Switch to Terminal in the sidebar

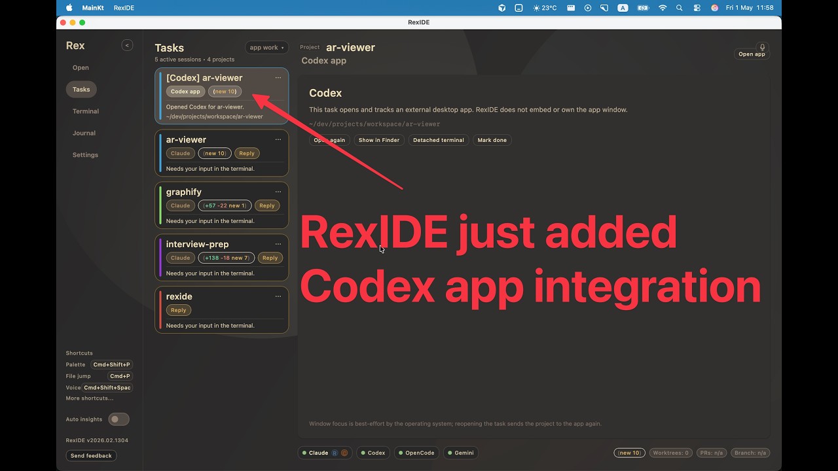click(86, 111)
